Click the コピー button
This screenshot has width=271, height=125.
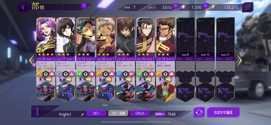tap(96, 113)
